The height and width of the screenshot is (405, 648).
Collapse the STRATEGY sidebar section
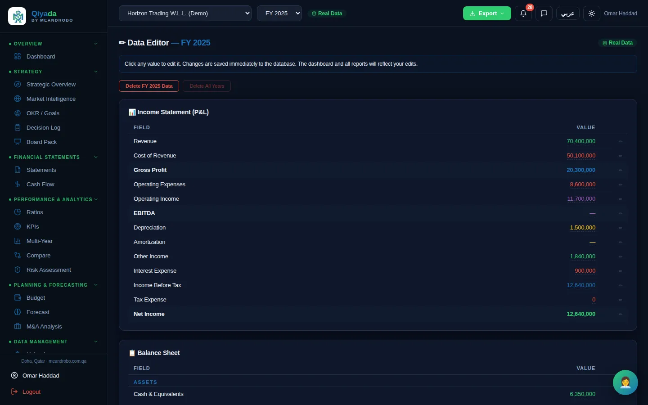coord(96,72)
